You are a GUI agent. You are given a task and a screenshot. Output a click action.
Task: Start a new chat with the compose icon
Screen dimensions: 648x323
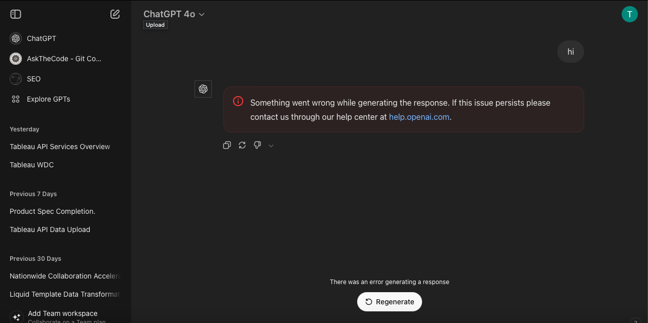pos(115,14)
